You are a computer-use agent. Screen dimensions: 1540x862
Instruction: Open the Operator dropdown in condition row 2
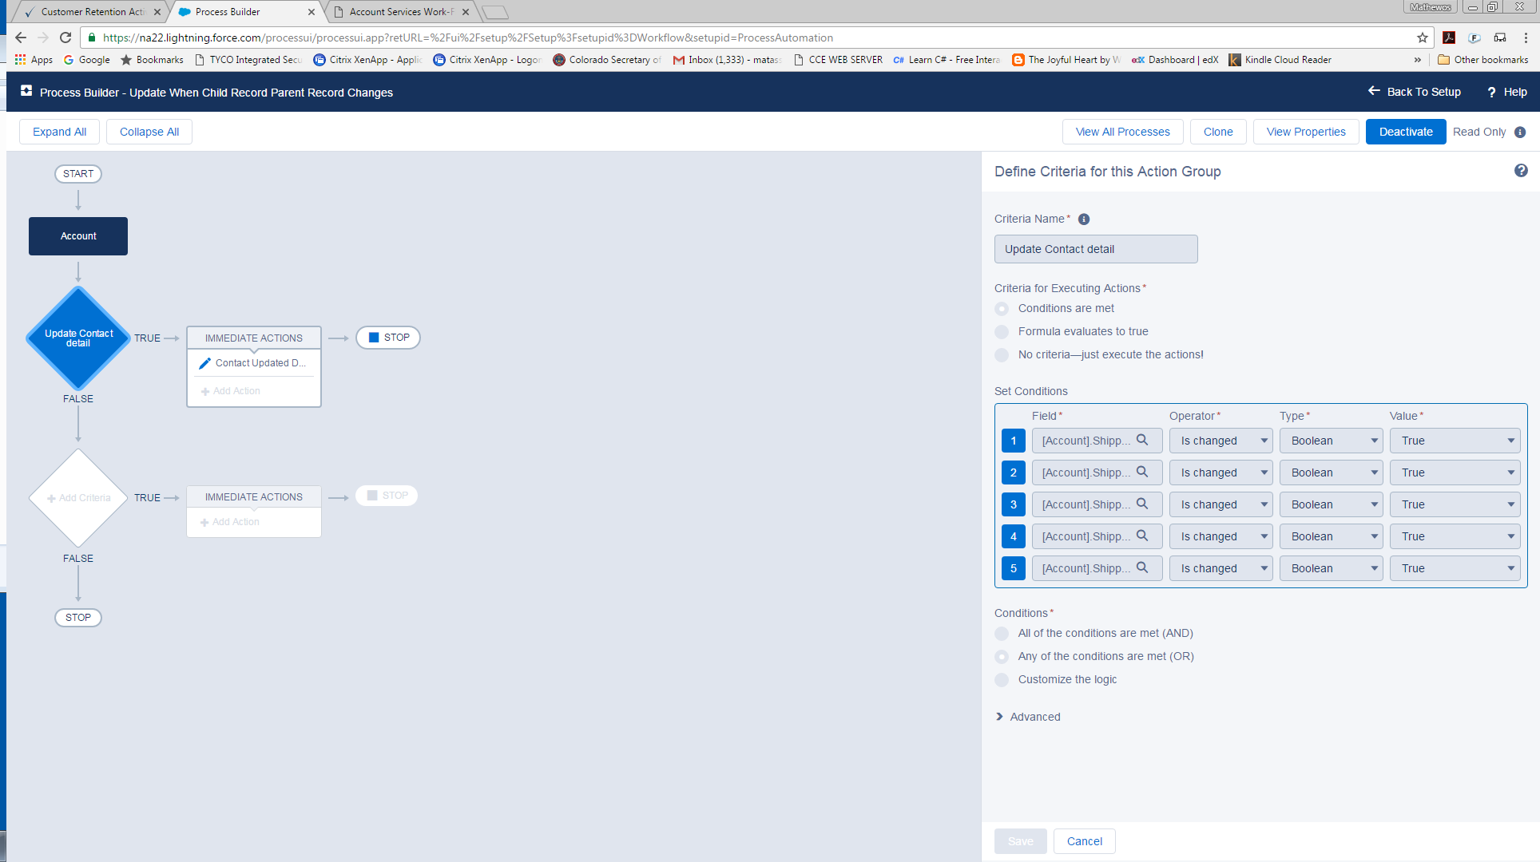pyautogui.click(x=1220, y=473)
